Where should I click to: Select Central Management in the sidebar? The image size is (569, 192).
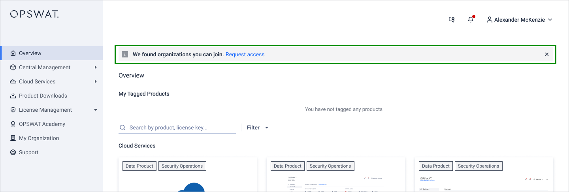pos(51,67)
